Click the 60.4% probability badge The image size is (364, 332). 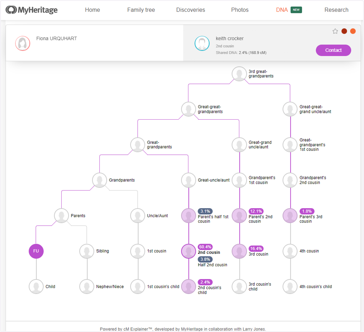205,247
